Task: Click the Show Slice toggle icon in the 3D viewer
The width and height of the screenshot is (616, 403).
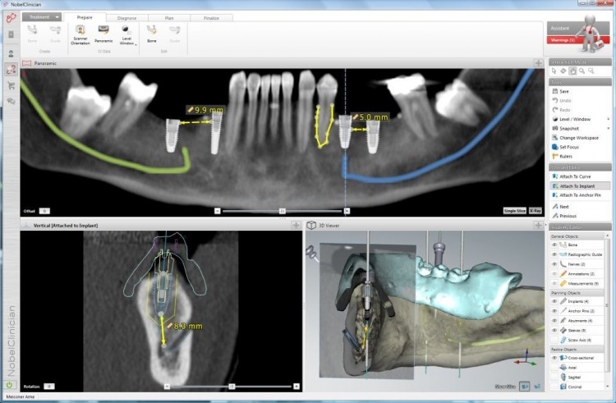Action: 524,387
